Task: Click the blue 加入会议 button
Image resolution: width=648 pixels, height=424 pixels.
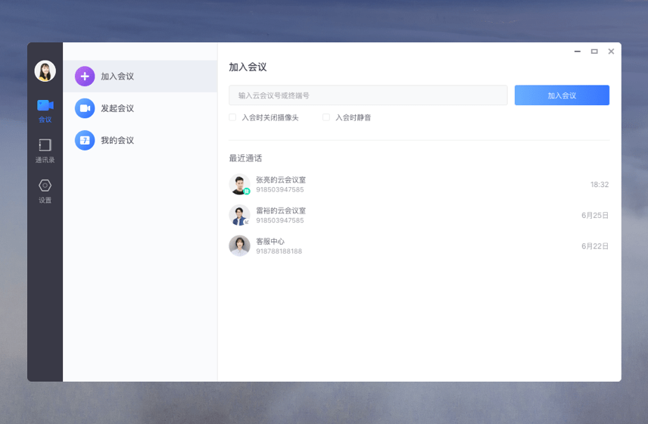Action: (562, 95)
